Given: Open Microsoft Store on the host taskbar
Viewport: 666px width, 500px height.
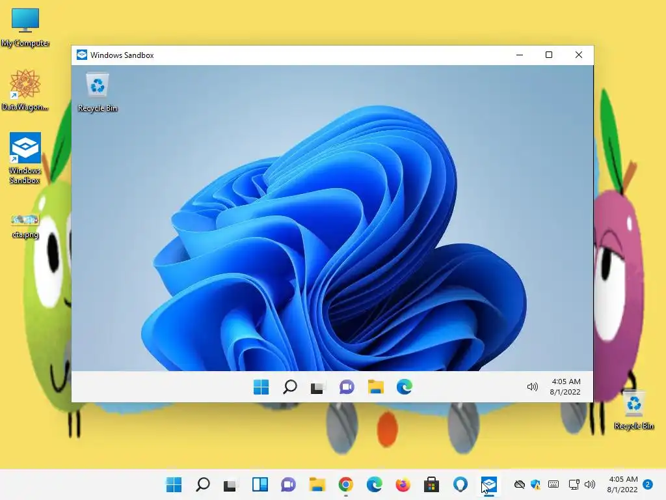Looking at the screenshot, I should [431, 484].
